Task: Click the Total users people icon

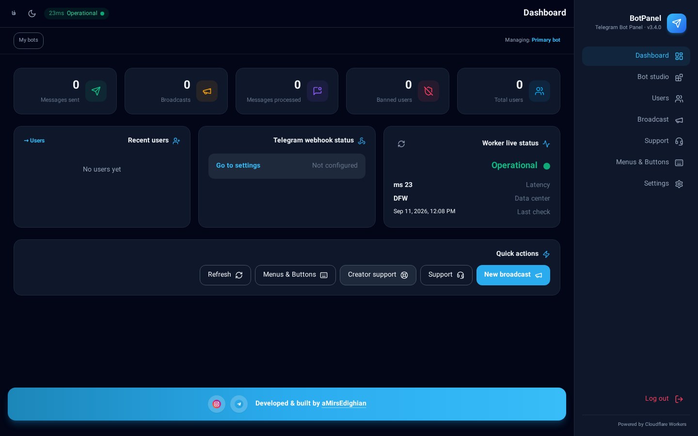Action: (539, 91)
